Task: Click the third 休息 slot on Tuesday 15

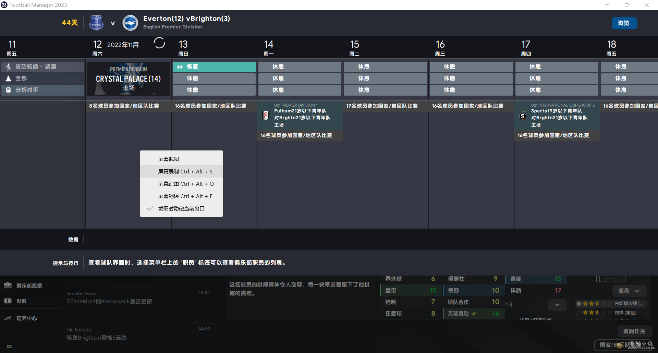Action: (x=385, y=90)
